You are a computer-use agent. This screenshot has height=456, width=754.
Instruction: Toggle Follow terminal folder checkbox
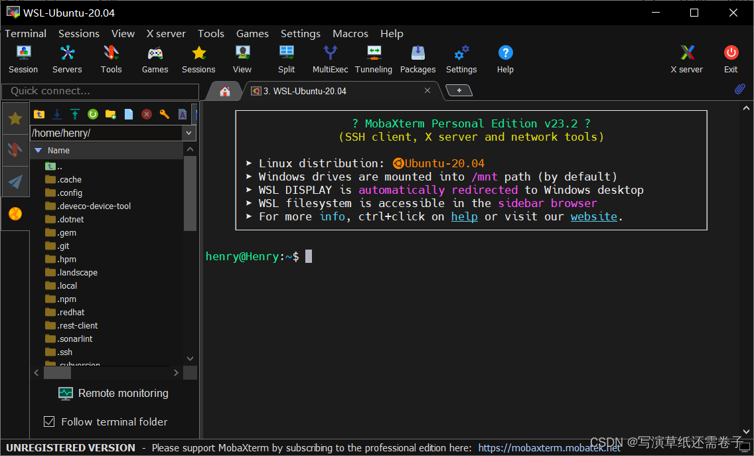click(49, 422)
